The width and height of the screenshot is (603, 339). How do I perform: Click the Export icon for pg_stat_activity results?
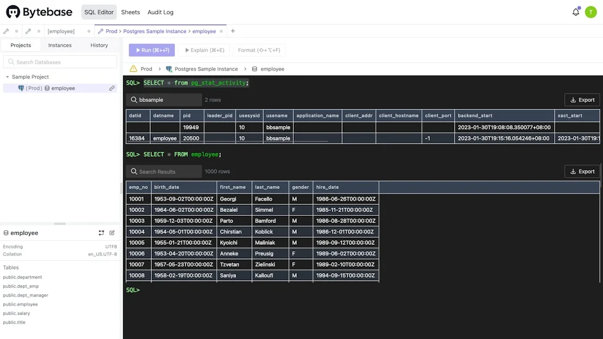[x=573, y=99]
